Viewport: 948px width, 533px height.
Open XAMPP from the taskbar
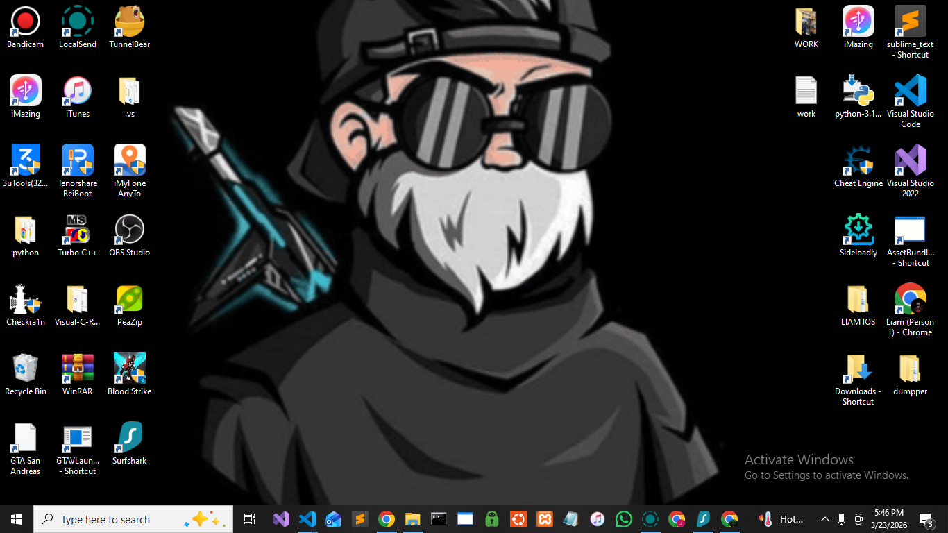tap(545, 519)
